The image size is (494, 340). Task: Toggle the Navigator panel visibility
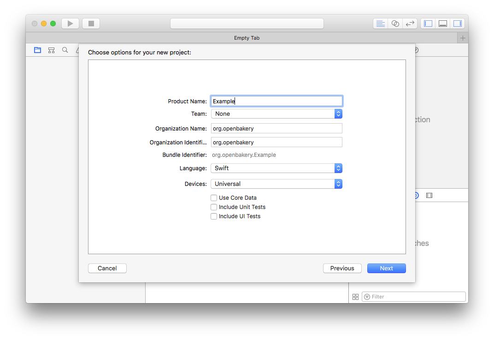pyautogui.click(x=428, y=24)
